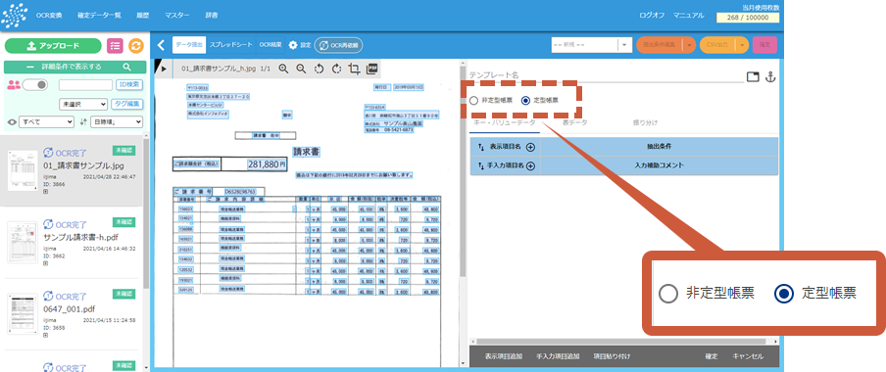Rotate the document clockwise
This screenshot has width=886, height=372.
pyautogui.click(x=337, y=69)
